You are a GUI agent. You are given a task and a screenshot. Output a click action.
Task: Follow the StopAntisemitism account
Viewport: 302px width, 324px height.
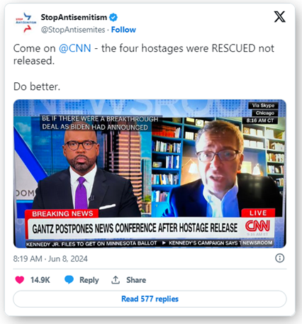tap(123, 30)
